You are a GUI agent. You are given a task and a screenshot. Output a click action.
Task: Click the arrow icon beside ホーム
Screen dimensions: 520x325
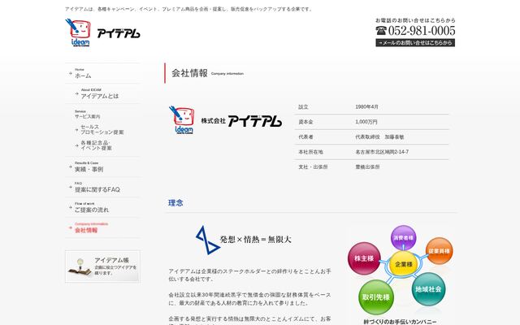[x=71, y=73]
